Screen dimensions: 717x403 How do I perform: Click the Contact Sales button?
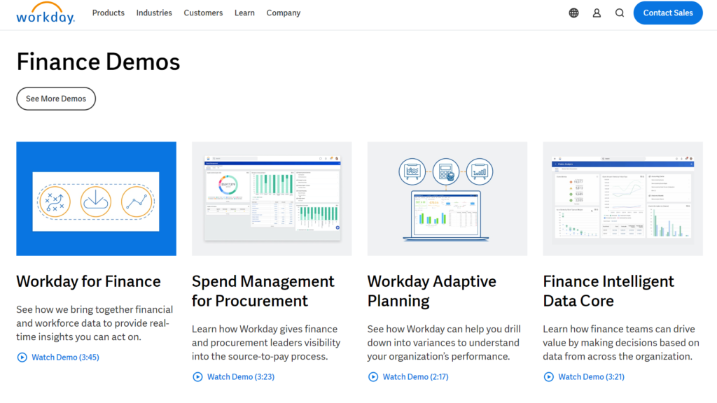point(667,13)
